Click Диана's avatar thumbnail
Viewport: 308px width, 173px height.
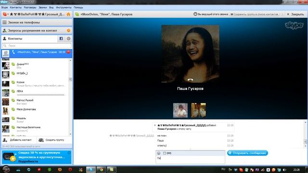tap(5, 66)
